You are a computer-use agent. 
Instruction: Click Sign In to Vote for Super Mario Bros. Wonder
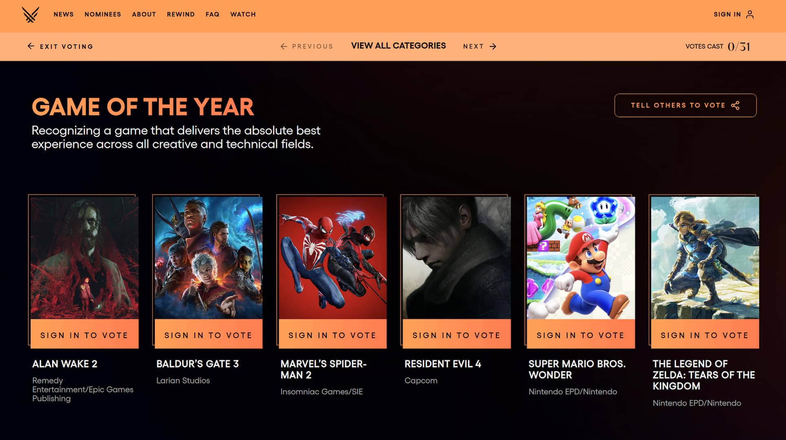[581, 335]
